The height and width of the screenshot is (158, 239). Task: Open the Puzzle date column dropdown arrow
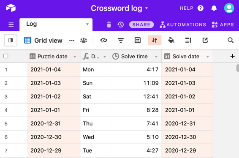point(75,57)
